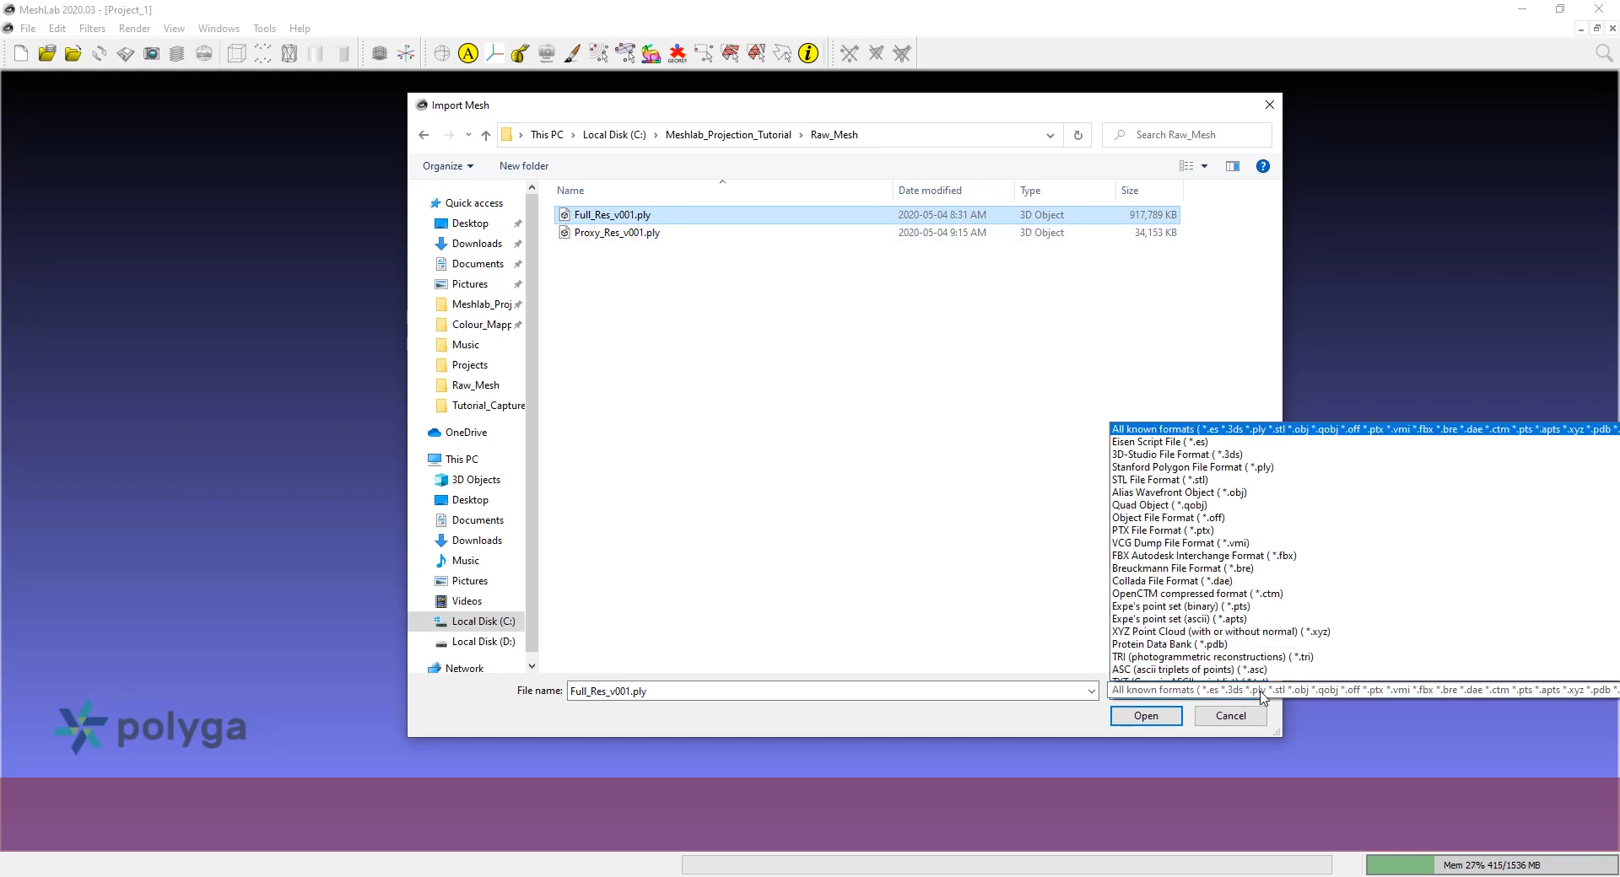Image resolution: width=1620 pixels, height=877 pixels.
Task: Select Local Disk (D:) in navigation pane
Action: click(474, 642)
